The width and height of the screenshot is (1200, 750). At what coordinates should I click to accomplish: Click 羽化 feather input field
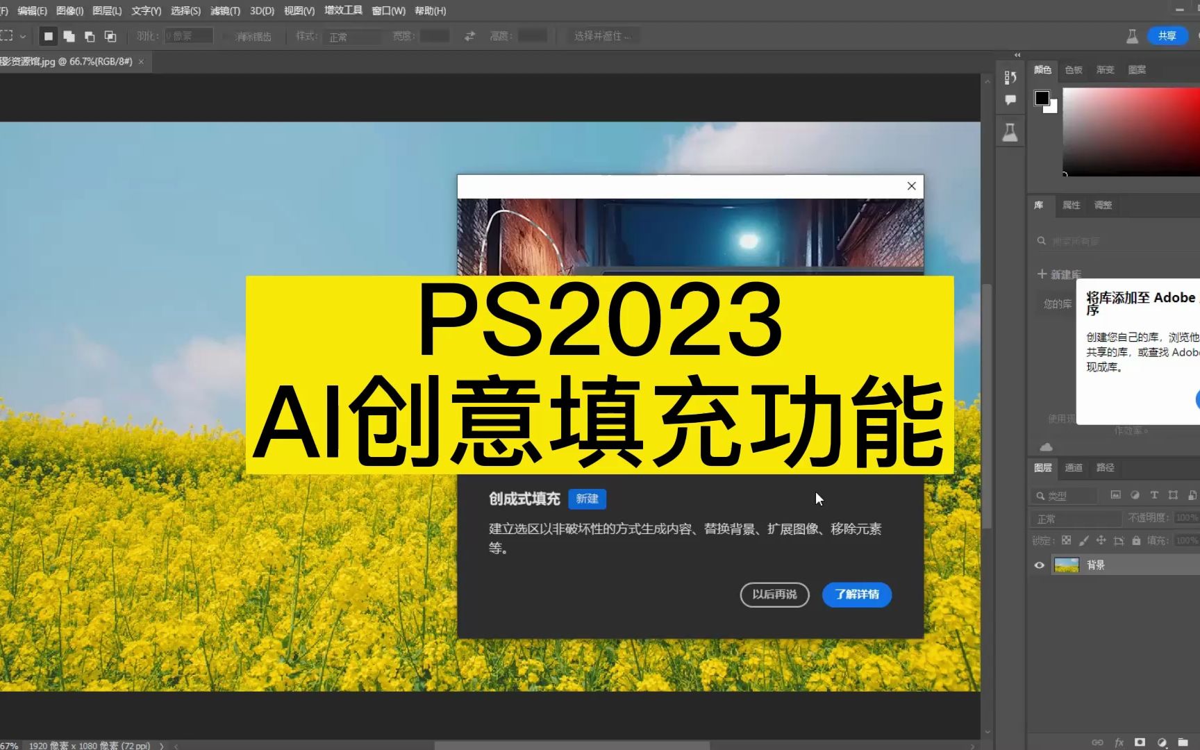tap(188, 36)
